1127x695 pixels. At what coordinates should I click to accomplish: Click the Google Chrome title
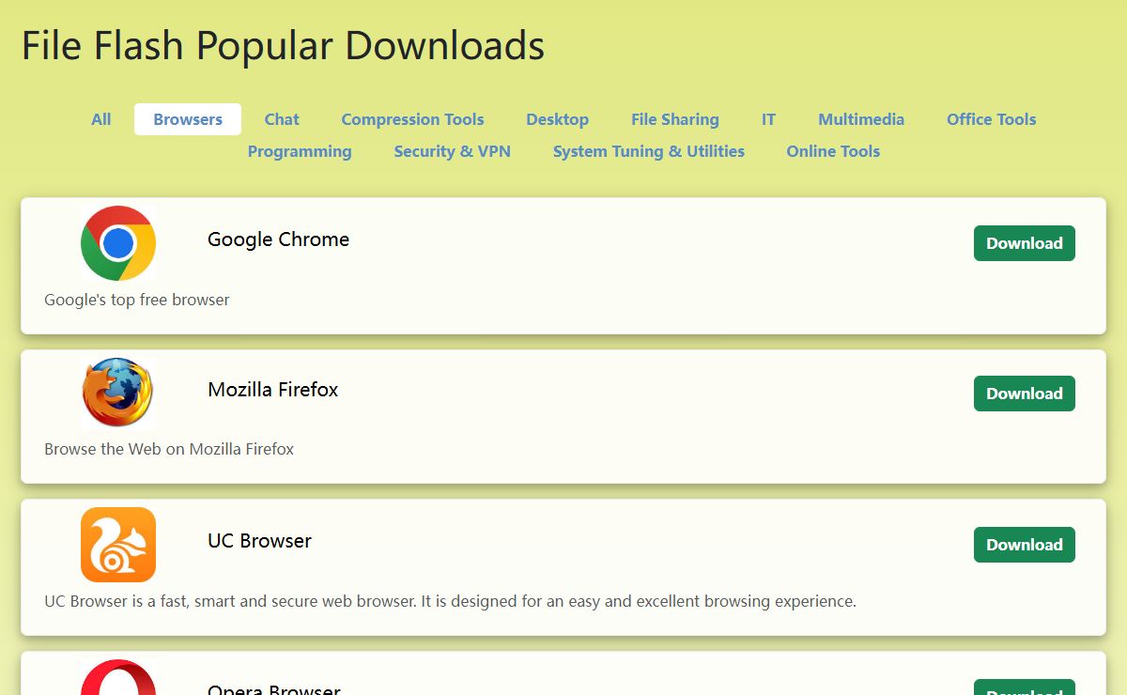278,239
